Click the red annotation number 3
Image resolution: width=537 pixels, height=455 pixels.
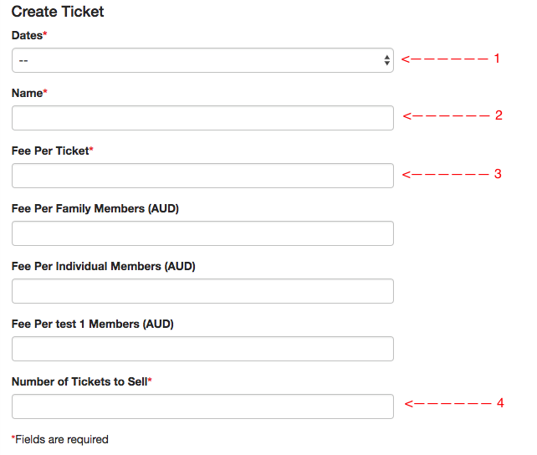pos(498,174)
